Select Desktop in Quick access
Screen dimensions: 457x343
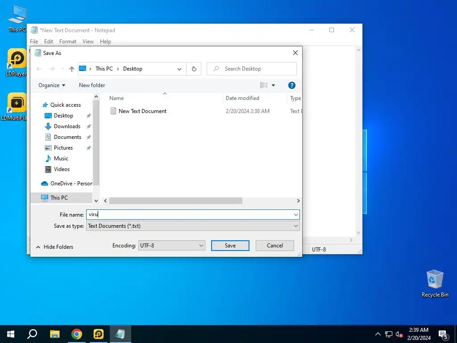[63, 116]
